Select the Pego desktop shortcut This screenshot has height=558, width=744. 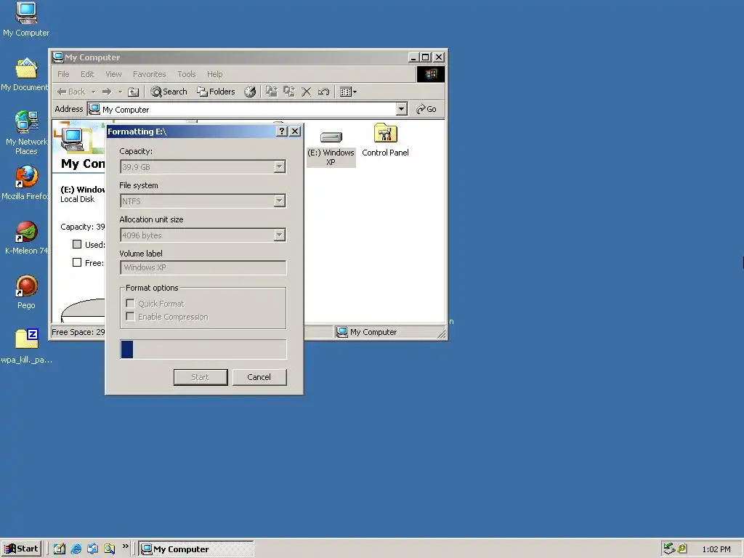click(x=26, y=292)
